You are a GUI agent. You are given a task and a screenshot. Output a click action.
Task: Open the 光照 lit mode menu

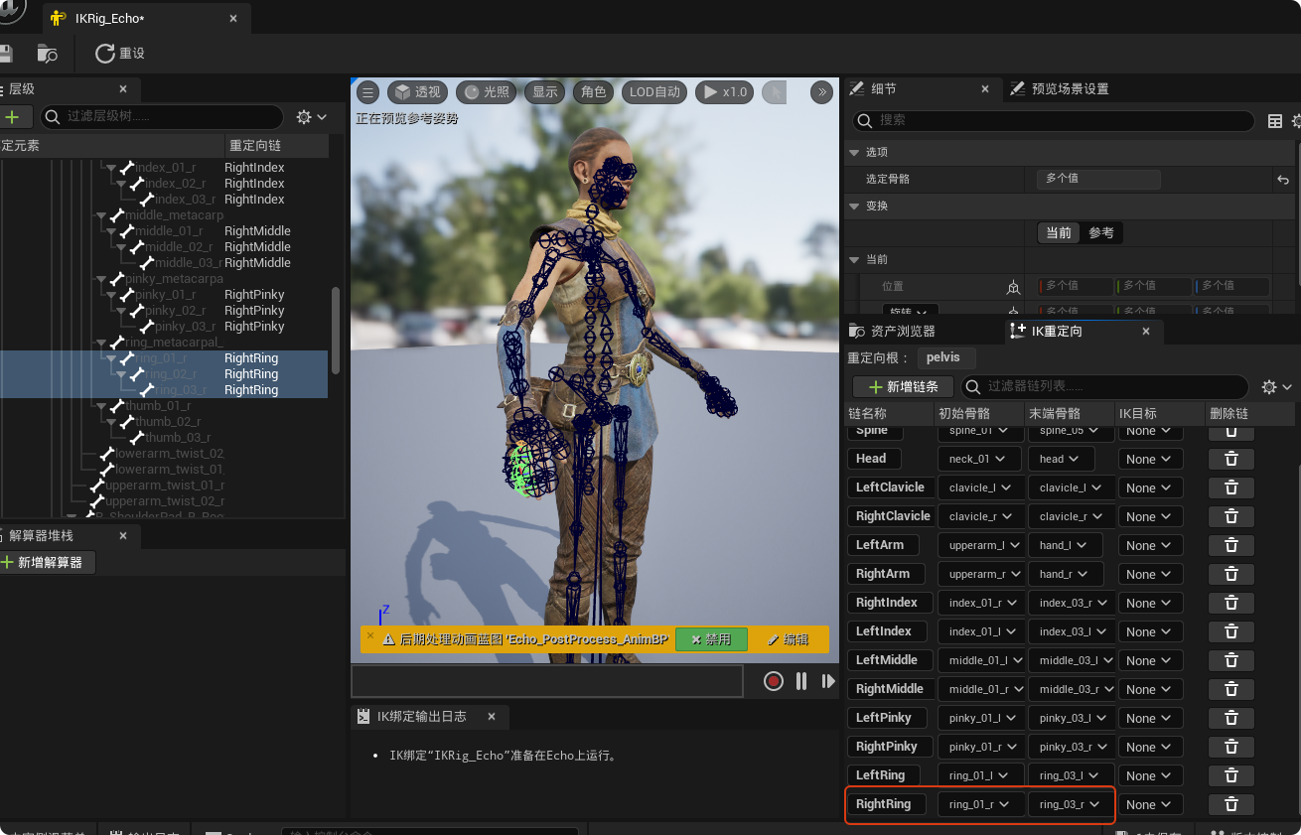point(487,92)
